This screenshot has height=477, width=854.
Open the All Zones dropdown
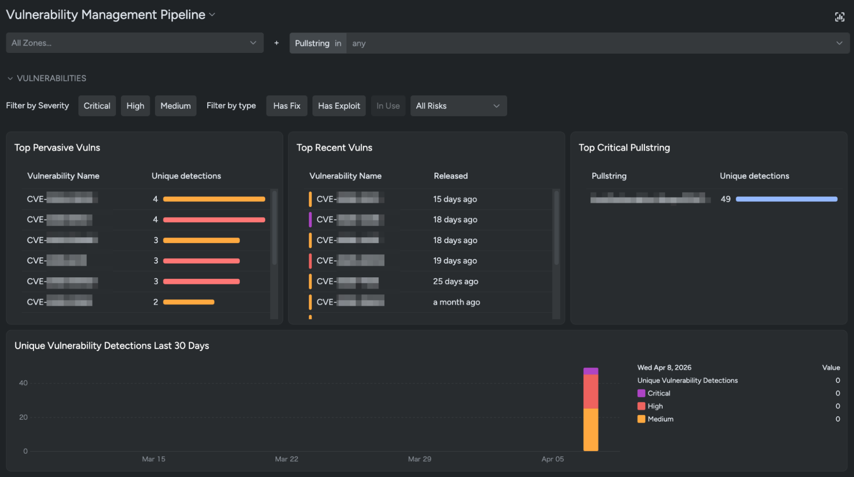click(x=135, y=43)
